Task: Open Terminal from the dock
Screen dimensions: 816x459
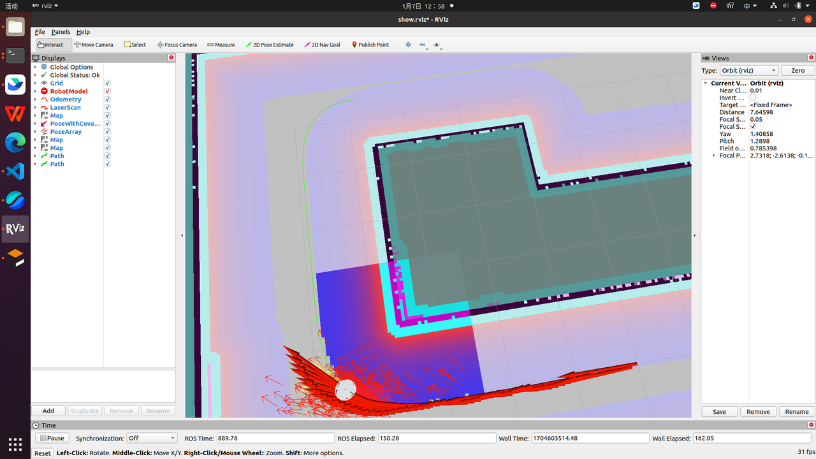Action: 15,55
